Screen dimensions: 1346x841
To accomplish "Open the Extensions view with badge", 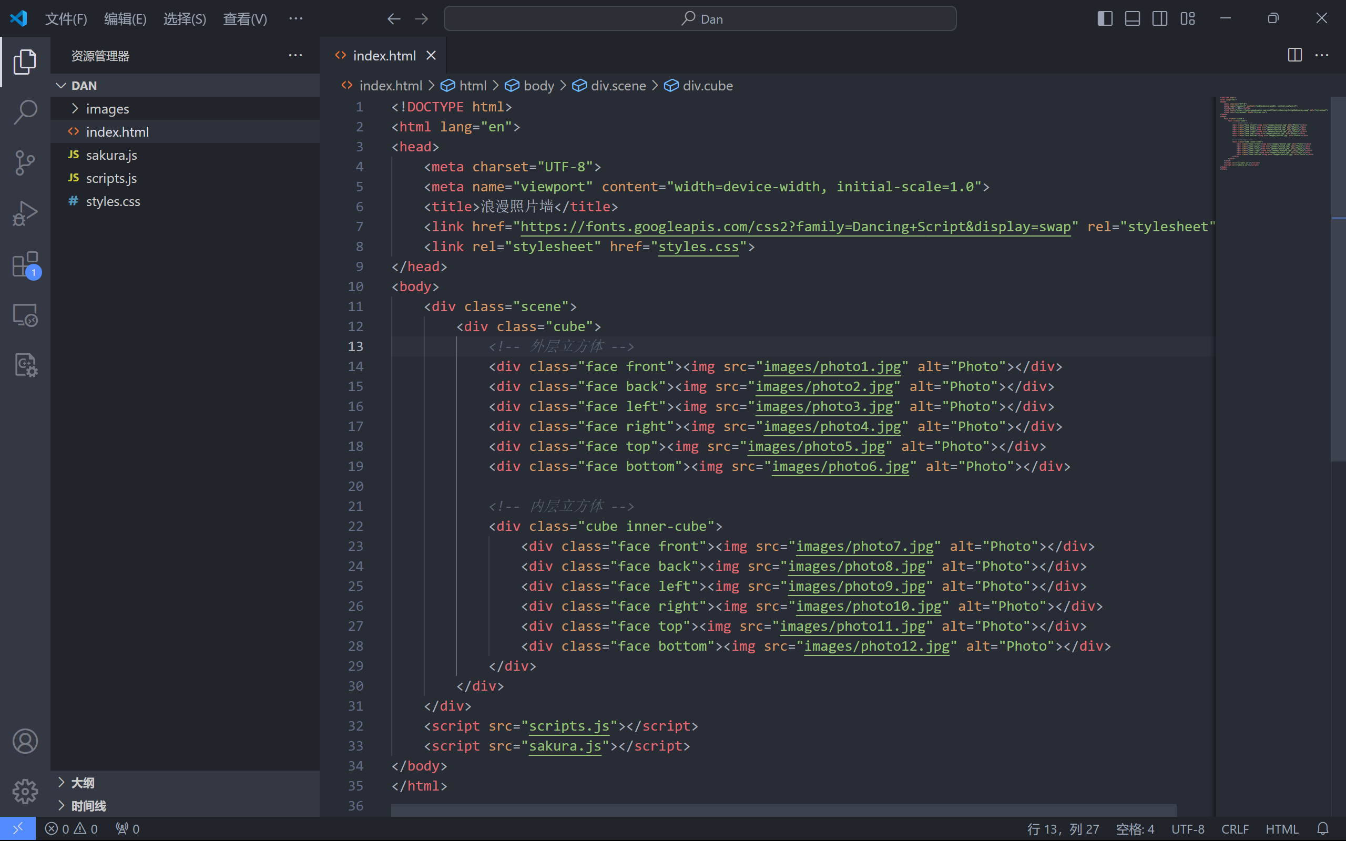I will [x=25, y=264].
